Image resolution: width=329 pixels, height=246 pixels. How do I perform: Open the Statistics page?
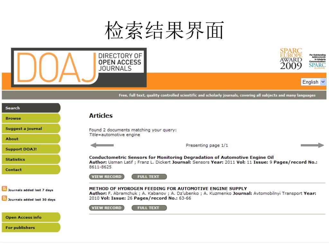(31, 159)
